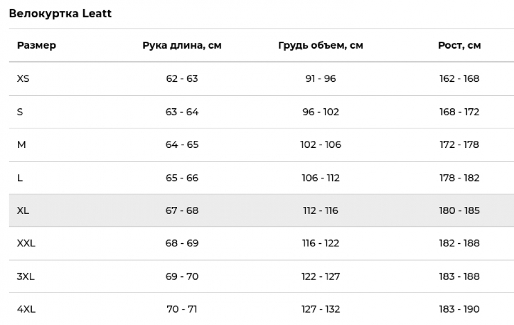
Task: Select the "Грудь объем, см" column header
Action: point(320,45)
